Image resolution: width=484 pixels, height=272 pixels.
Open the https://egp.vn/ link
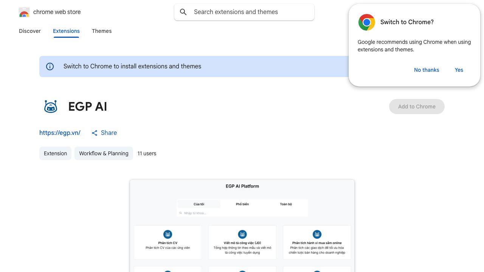pos(60,133)
